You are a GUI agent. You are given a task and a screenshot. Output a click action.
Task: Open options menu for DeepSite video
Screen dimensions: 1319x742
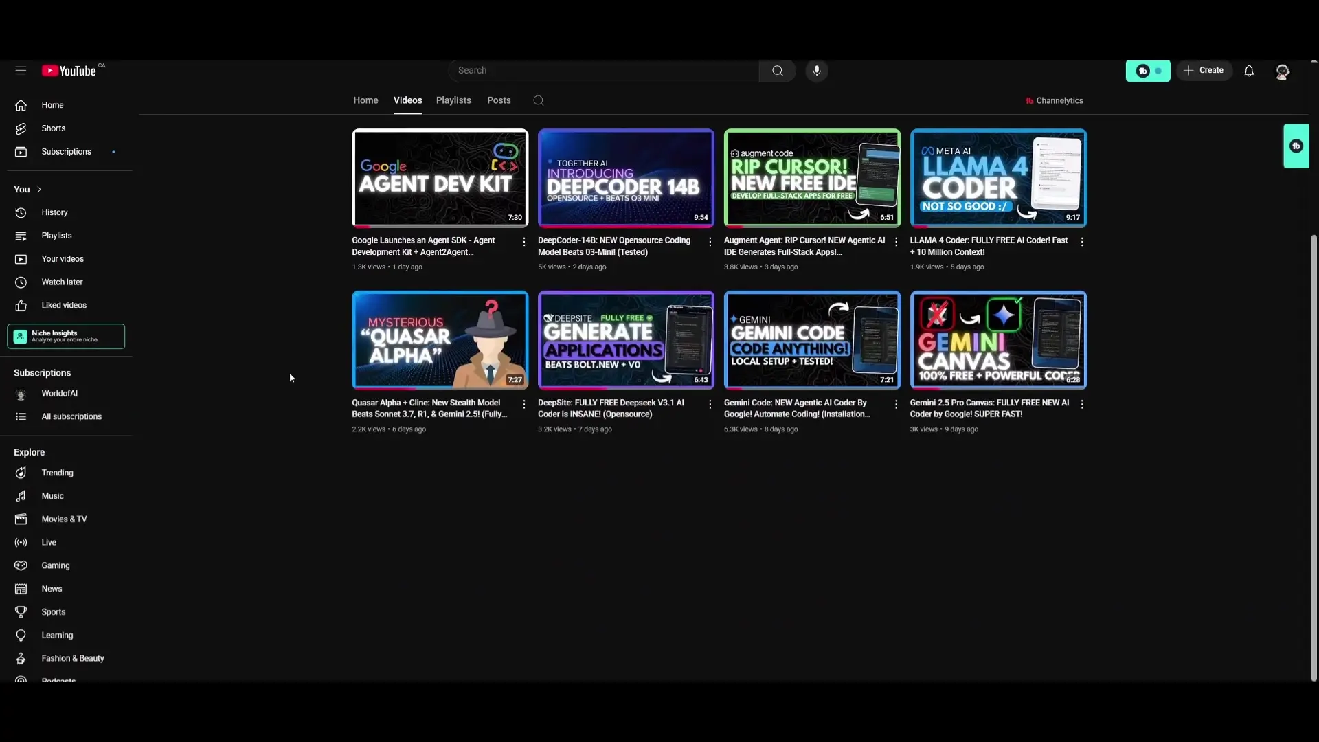point(710,404)
